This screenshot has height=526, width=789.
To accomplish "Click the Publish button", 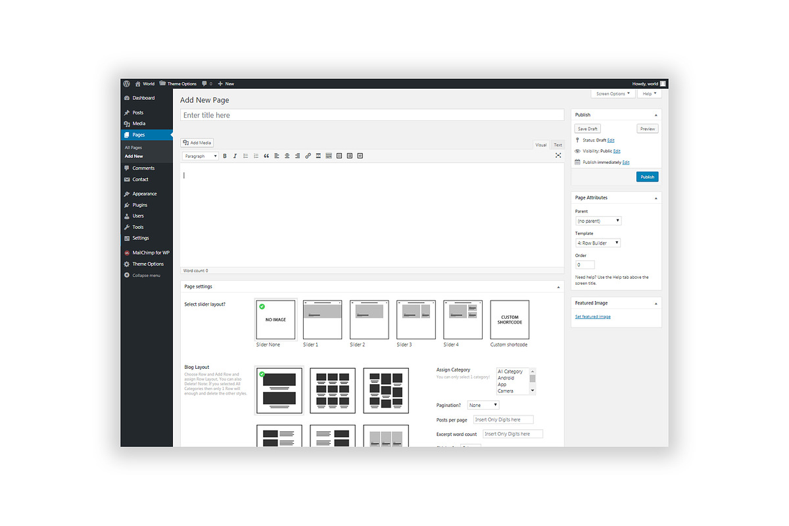I will [648, 177].
